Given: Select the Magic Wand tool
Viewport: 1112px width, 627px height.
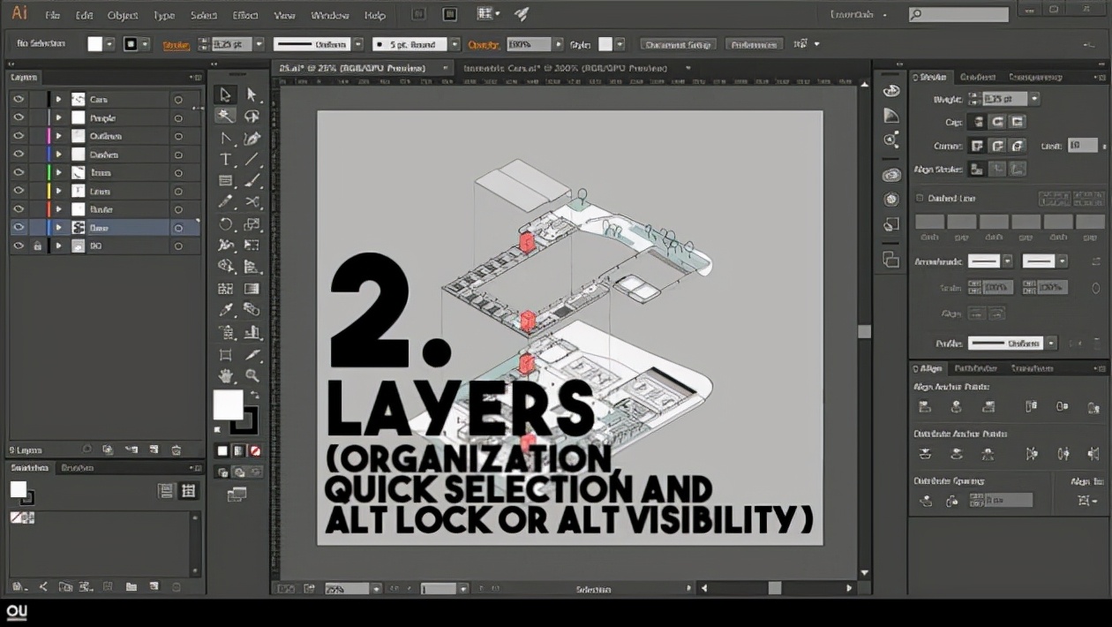Looking at the screenshot, I should [225, 117].
